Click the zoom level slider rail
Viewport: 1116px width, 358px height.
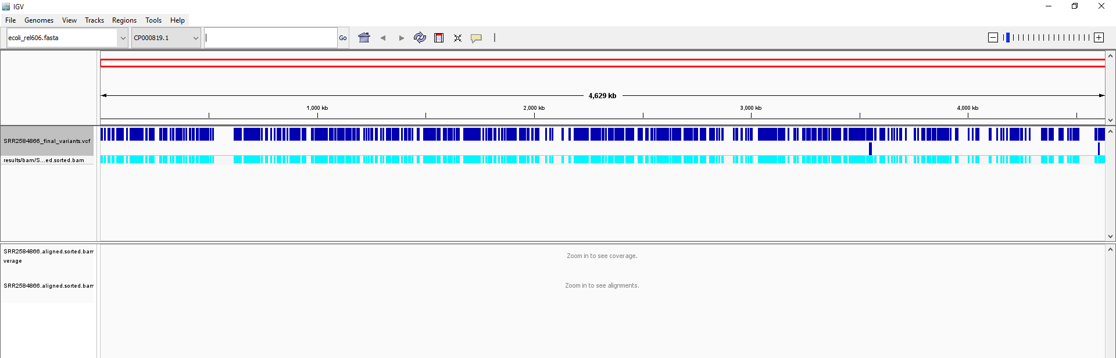pyautogui.click(x=1046, y=38)
